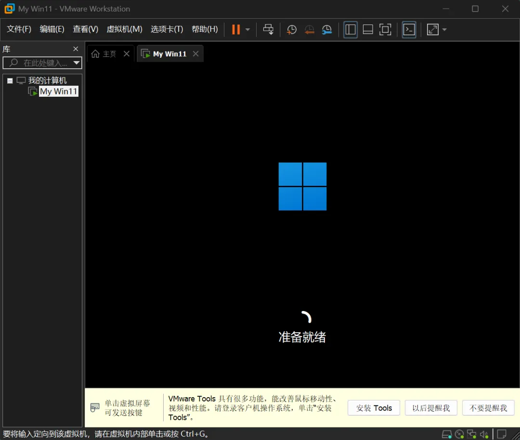Open the 选项卡(T) menu
Image resolution: width=520 pixels, height=440 pixels.
[x=167, y=29]
